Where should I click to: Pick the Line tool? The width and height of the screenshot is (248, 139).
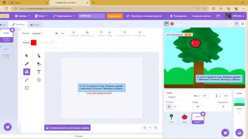[x=27, y=80]
